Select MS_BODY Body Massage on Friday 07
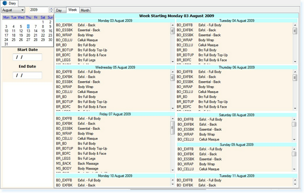The width and height of the screenshot is (304, 193). tap(113, 169)
